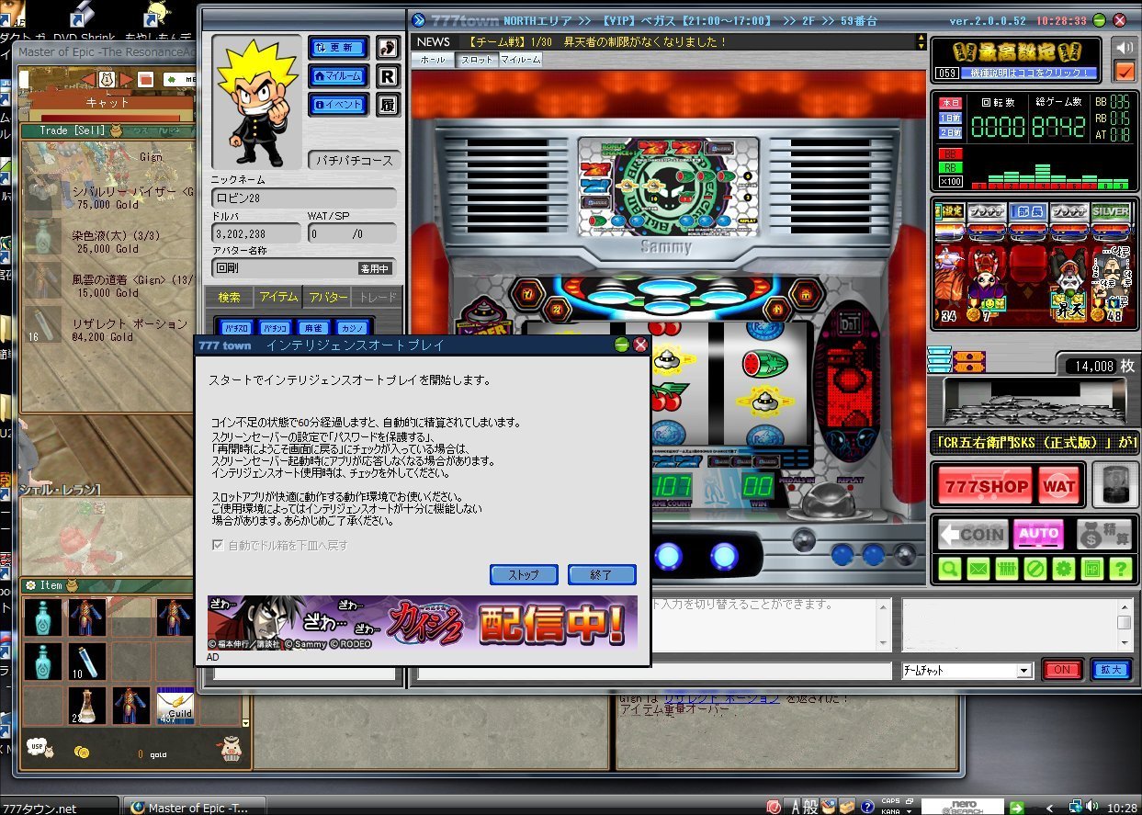Viewport: 1142px width, 815px height.
Task: Expand the NEWS ticker arrows
Action: pyautogui.click(x=921, y=41)
